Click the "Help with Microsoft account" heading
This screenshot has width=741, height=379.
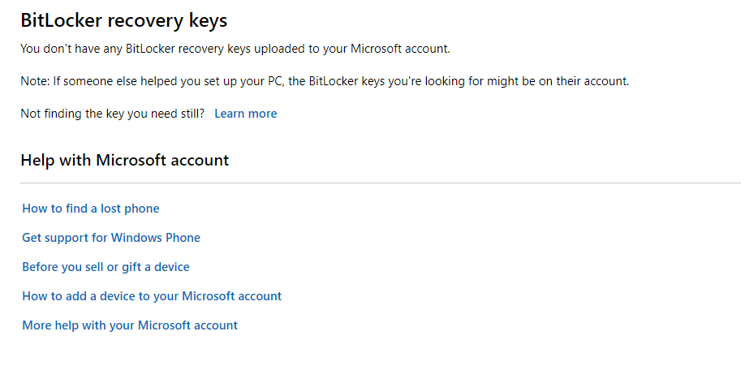coord(124,160)
